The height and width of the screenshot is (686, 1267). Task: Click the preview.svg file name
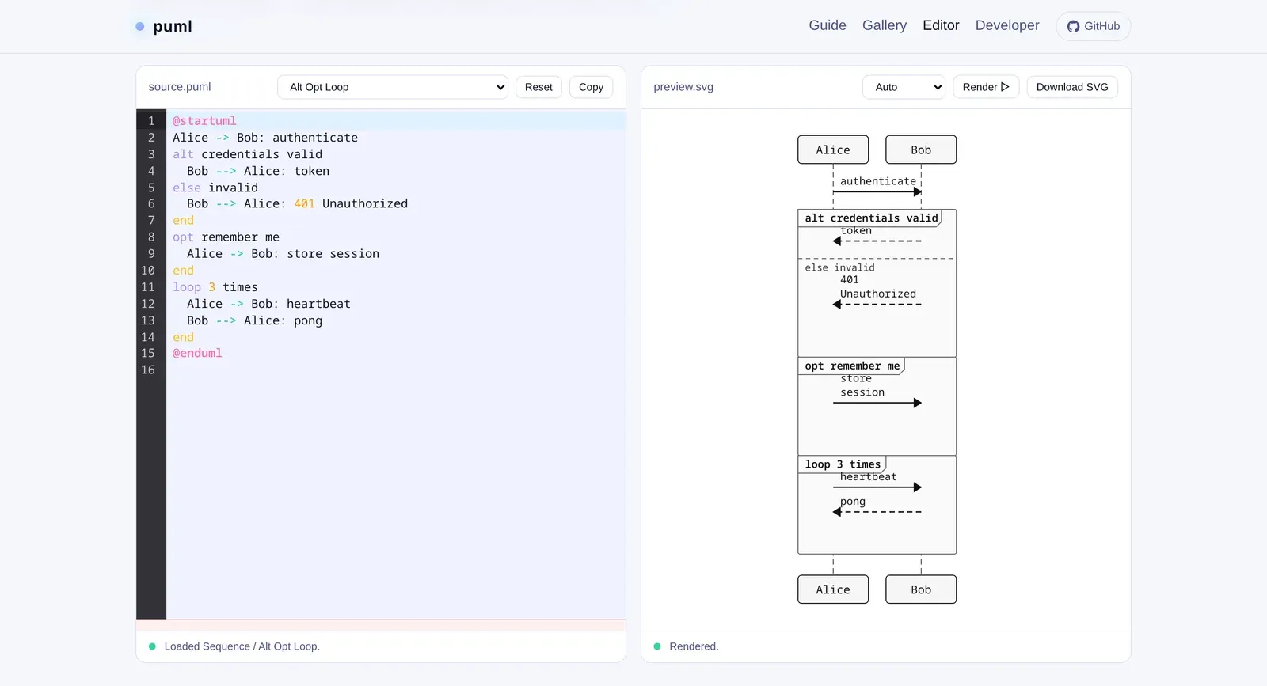pyautogui.click(x=683, y=87)
